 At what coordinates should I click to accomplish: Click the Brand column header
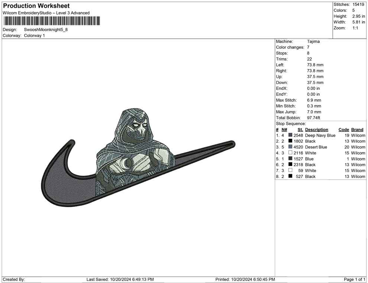pyautogui.click(x=357, y=129)
